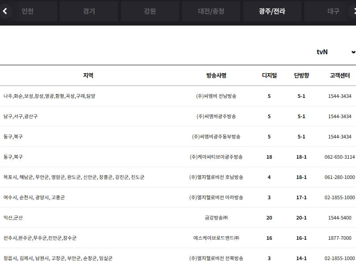Screen dimensions: 356x268
Task: Click broadcaster (주)엘지헬로비전 호남방송
Action: click(x=216, y=177)
